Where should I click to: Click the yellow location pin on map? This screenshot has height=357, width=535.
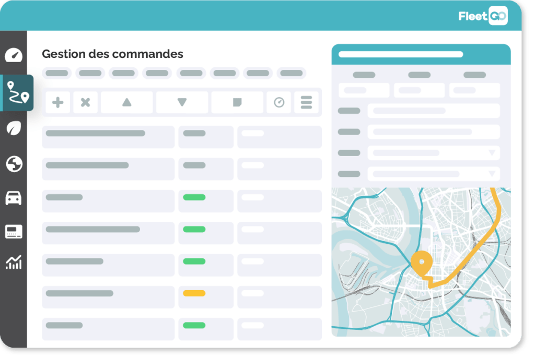click(422, 263)
